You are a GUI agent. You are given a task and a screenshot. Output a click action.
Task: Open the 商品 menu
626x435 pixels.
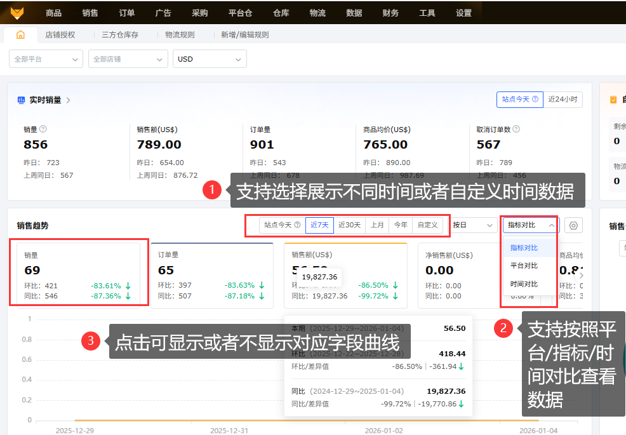[53, 13]
